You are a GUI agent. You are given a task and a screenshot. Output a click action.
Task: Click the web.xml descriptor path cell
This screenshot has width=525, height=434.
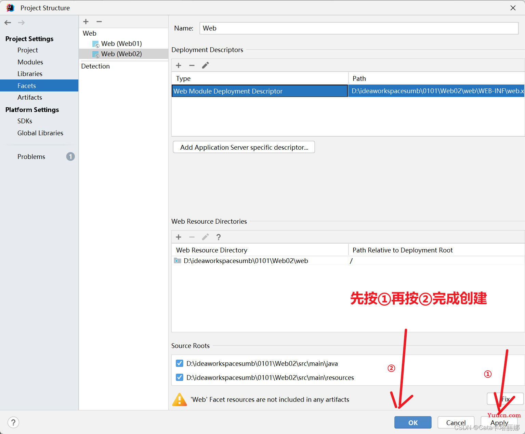coord(436,91)
